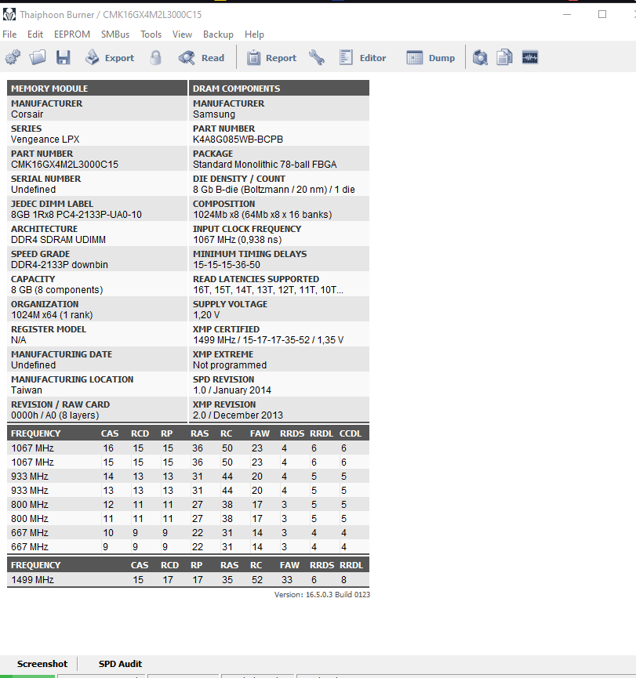Click the 1499 MHz XMP frequency row

pyautogui.click(x=188, y=580)
